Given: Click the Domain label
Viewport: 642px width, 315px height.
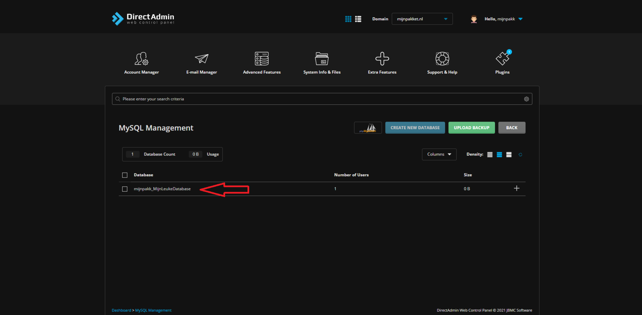Looking at the screenshot, I should point(380,19).
